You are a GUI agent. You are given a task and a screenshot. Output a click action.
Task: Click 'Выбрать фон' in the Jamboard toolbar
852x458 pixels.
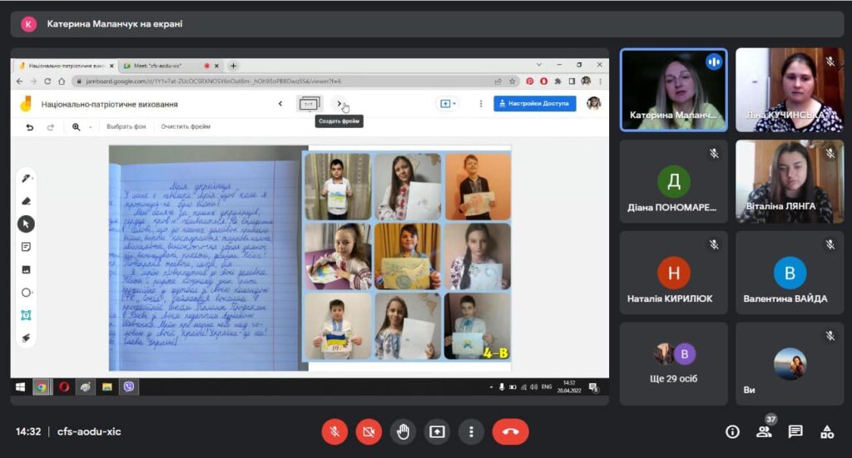click(x=126, y=127)
